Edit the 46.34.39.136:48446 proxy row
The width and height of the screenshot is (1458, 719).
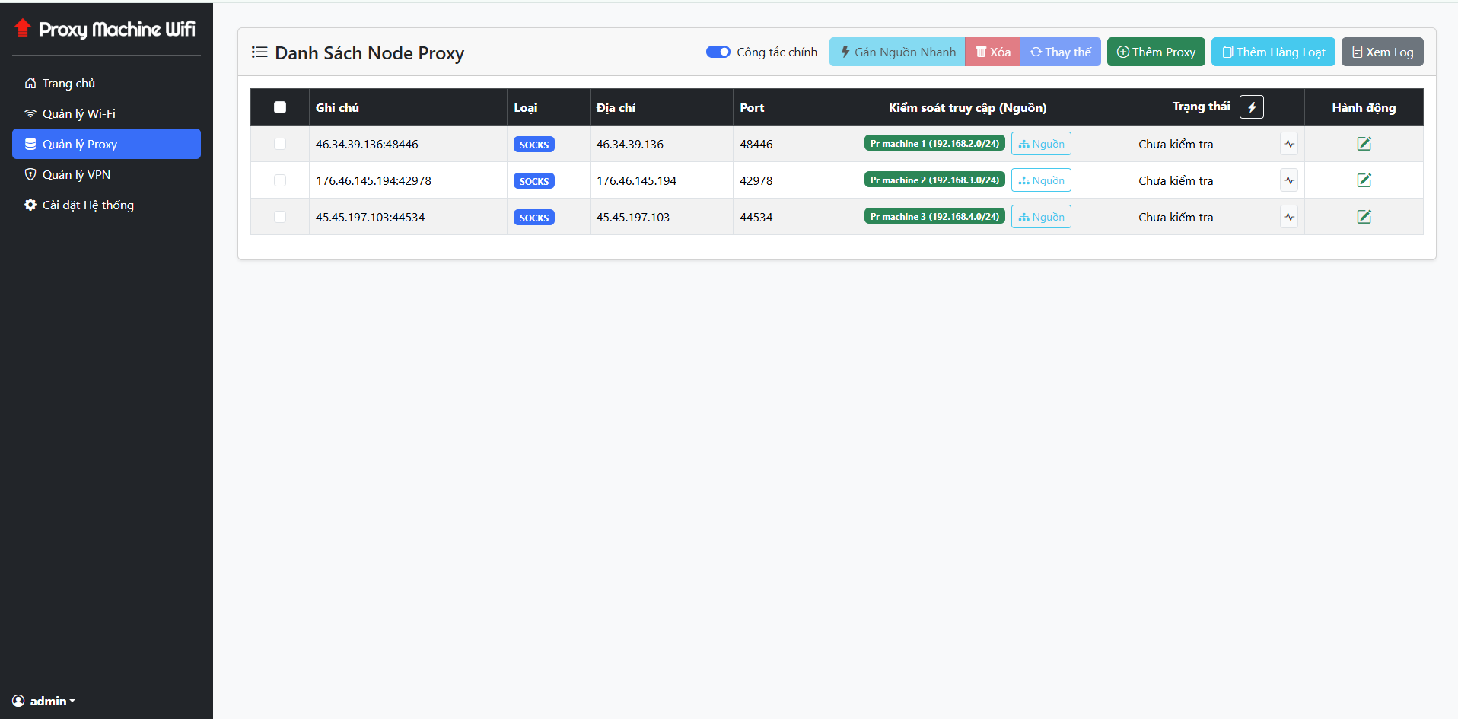1364,144
